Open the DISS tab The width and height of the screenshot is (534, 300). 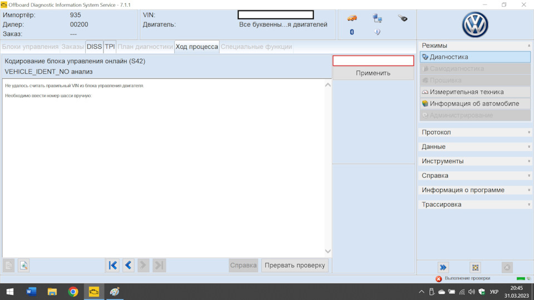pos(95,47)
